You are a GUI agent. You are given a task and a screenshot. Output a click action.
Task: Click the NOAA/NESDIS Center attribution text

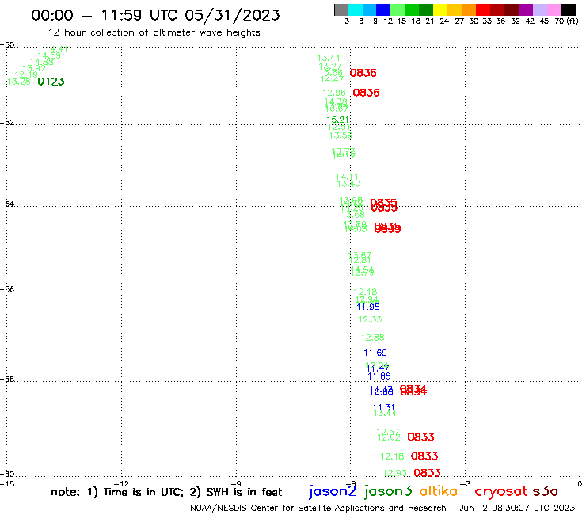(318, 508)
